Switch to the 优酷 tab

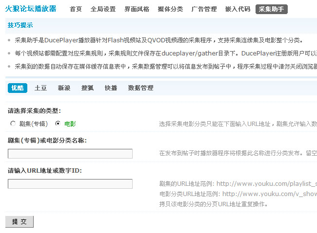[x=18, y=88]
